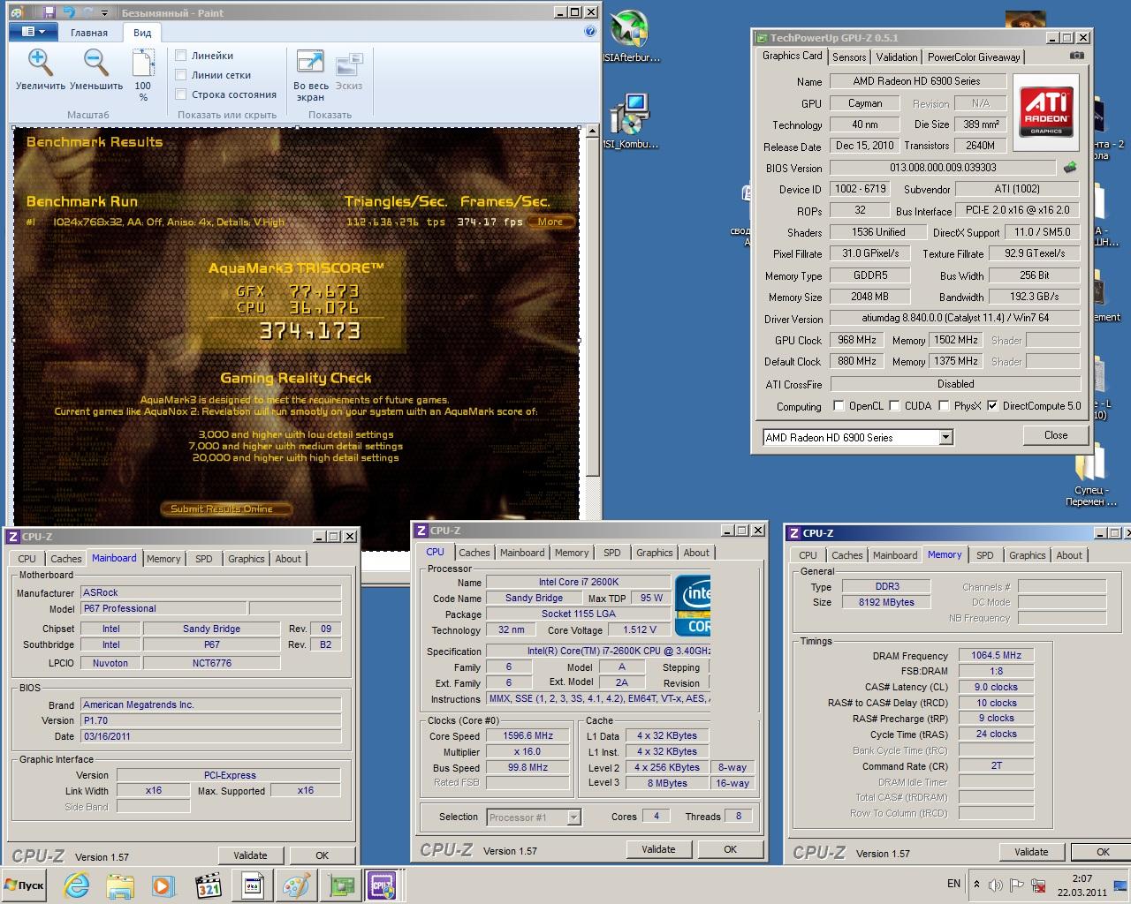Switch to the Главная tab in Paint
1131x904 pixels.
(x=89, y=33)
